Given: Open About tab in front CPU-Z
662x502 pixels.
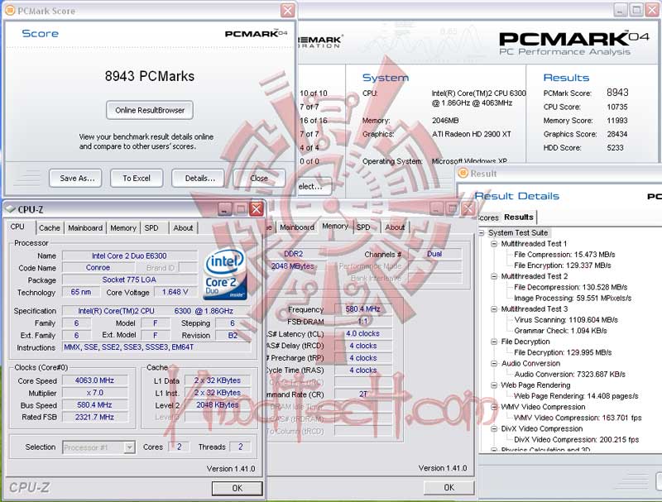Looking at the screenshot, I should click(x=183, y=227).
